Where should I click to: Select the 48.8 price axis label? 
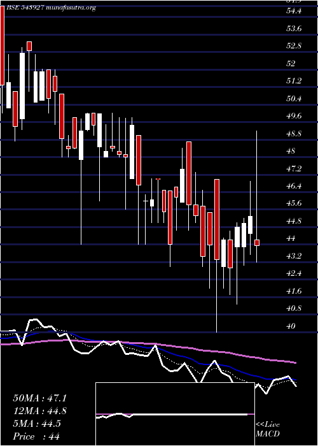point(294,134)
